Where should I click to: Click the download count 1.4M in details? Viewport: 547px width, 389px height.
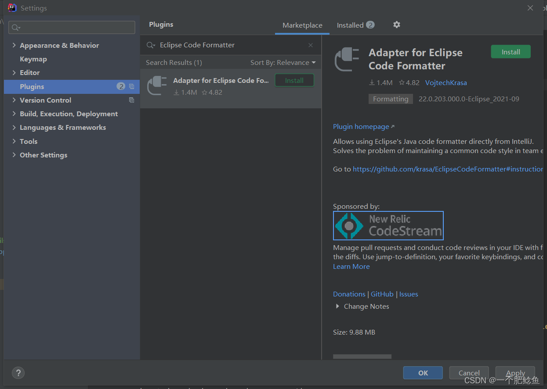point(380,82)
